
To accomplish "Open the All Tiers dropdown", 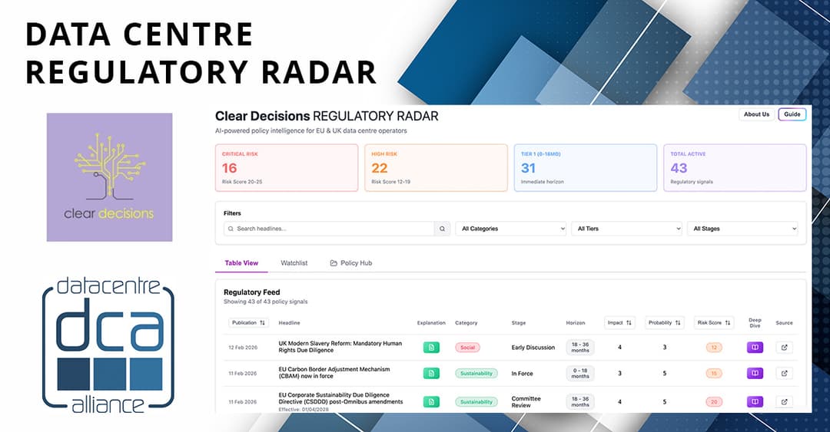I will [627, 229].
